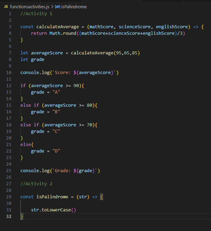The image size is (211, 231).
Task: Click Math.round in the return statement
Action: coord(63,33)
